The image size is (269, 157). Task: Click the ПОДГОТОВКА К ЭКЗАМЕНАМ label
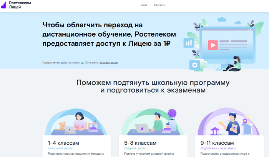pos(218,149)
